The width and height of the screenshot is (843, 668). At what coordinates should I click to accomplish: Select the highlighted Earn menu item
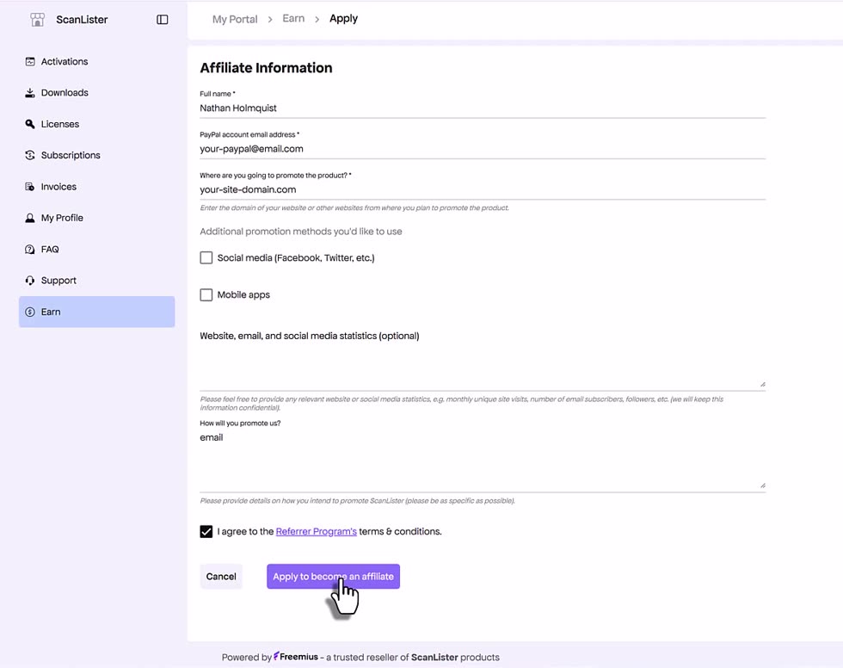pyautogui.click(x=96, y=312)
